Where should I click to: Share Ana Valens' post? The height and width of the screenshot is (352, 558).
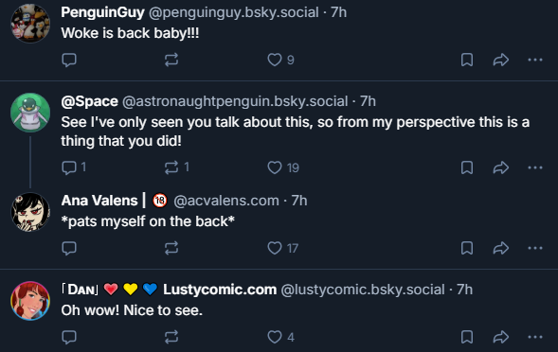pyautogui.click(x=501, y=248)
